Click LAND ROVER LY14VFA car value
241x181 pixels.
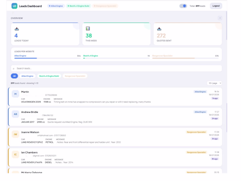point(32,162)
